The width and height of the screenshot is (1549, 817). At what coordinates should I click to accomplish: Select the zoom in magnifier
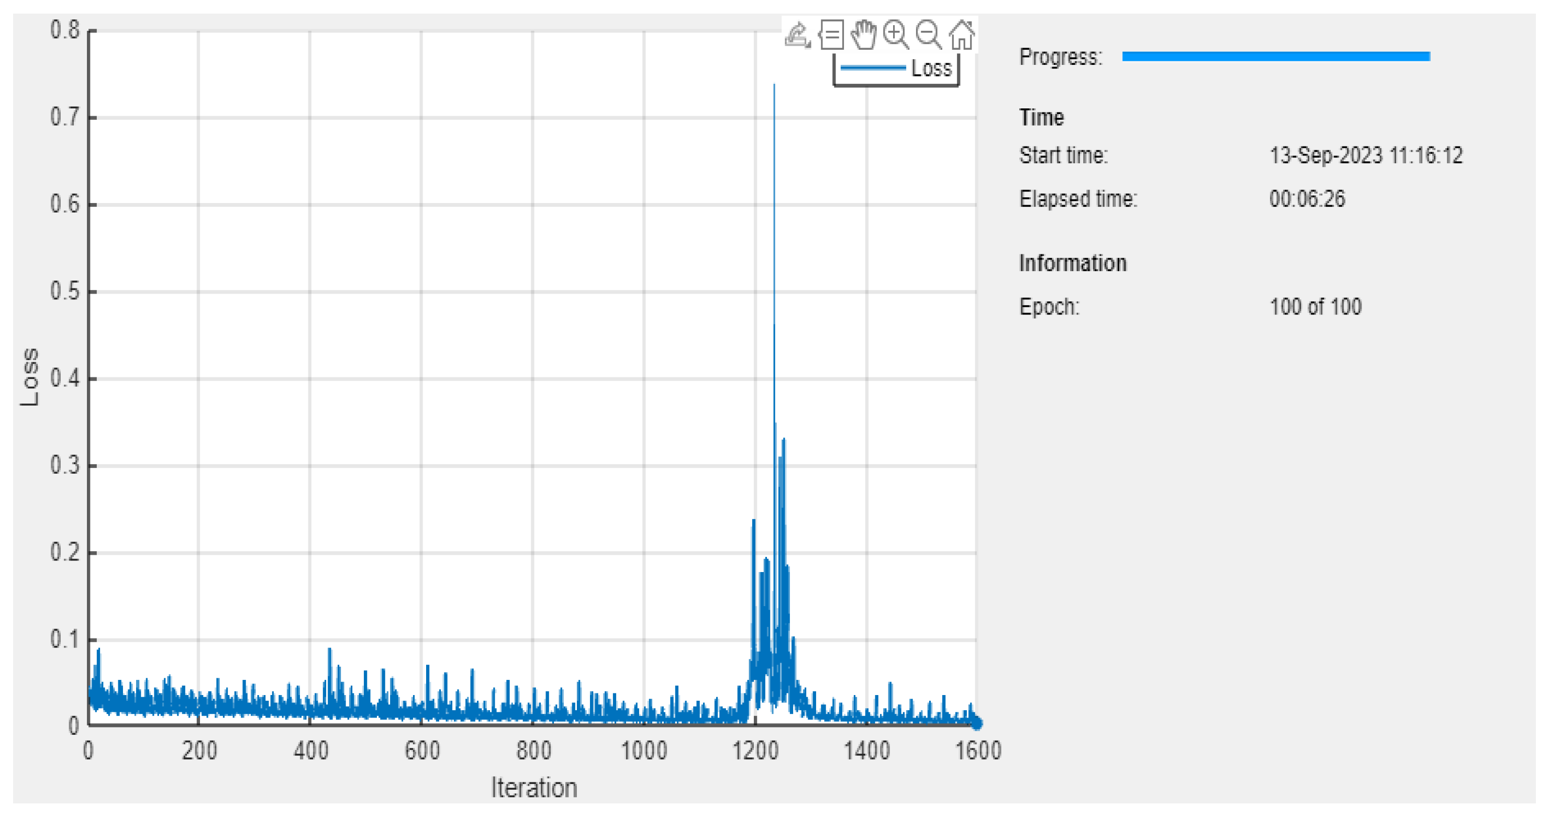pyautogui.click(x=896, y=34)
